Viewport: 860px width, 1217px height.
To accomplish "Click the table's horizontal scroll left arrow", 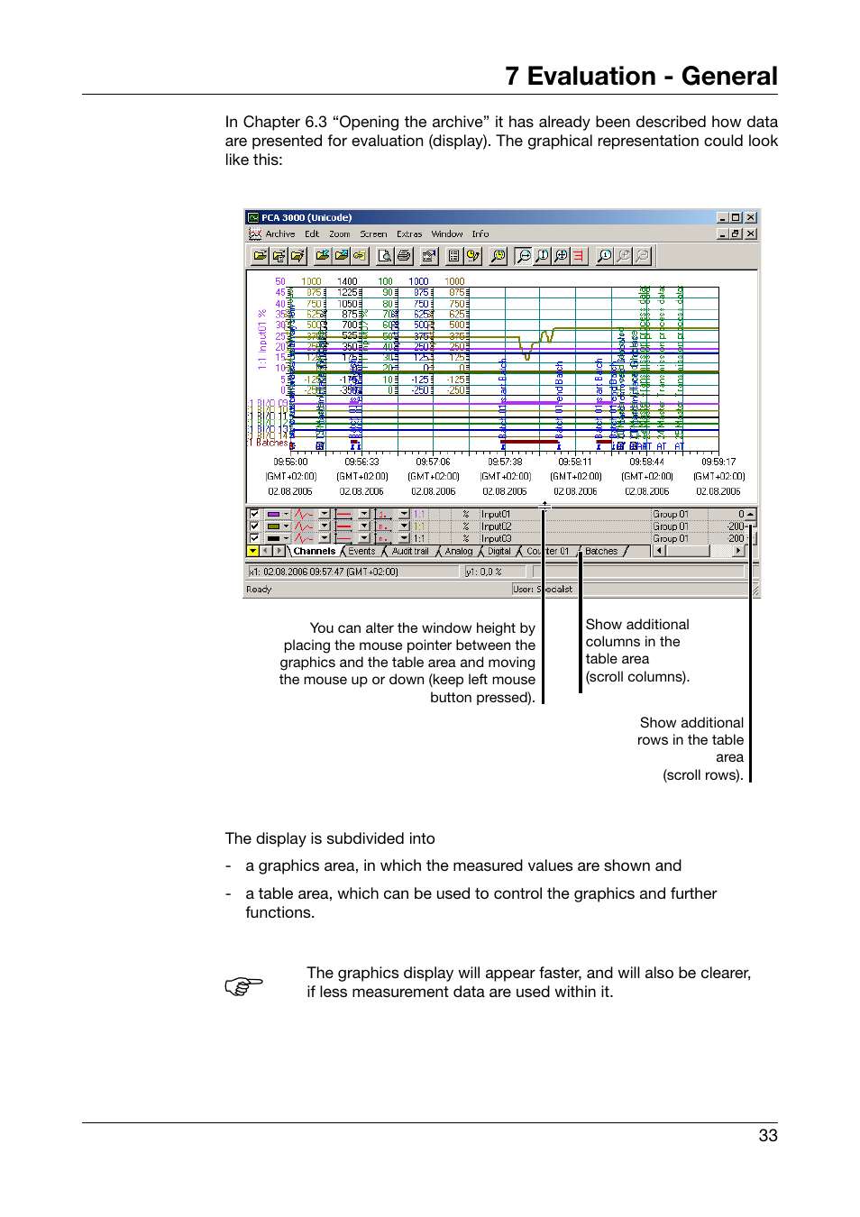I will click(659, 551).
